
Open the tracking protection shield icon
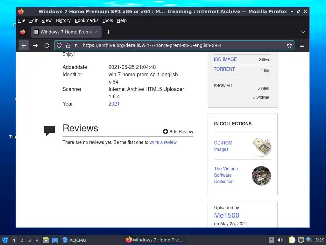pos(59,45)
